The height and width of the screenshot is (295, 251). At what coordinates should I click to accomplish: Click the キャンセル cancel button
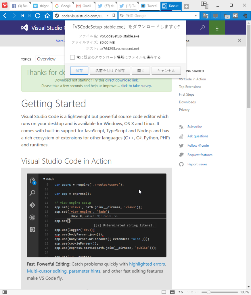point(166,71)
